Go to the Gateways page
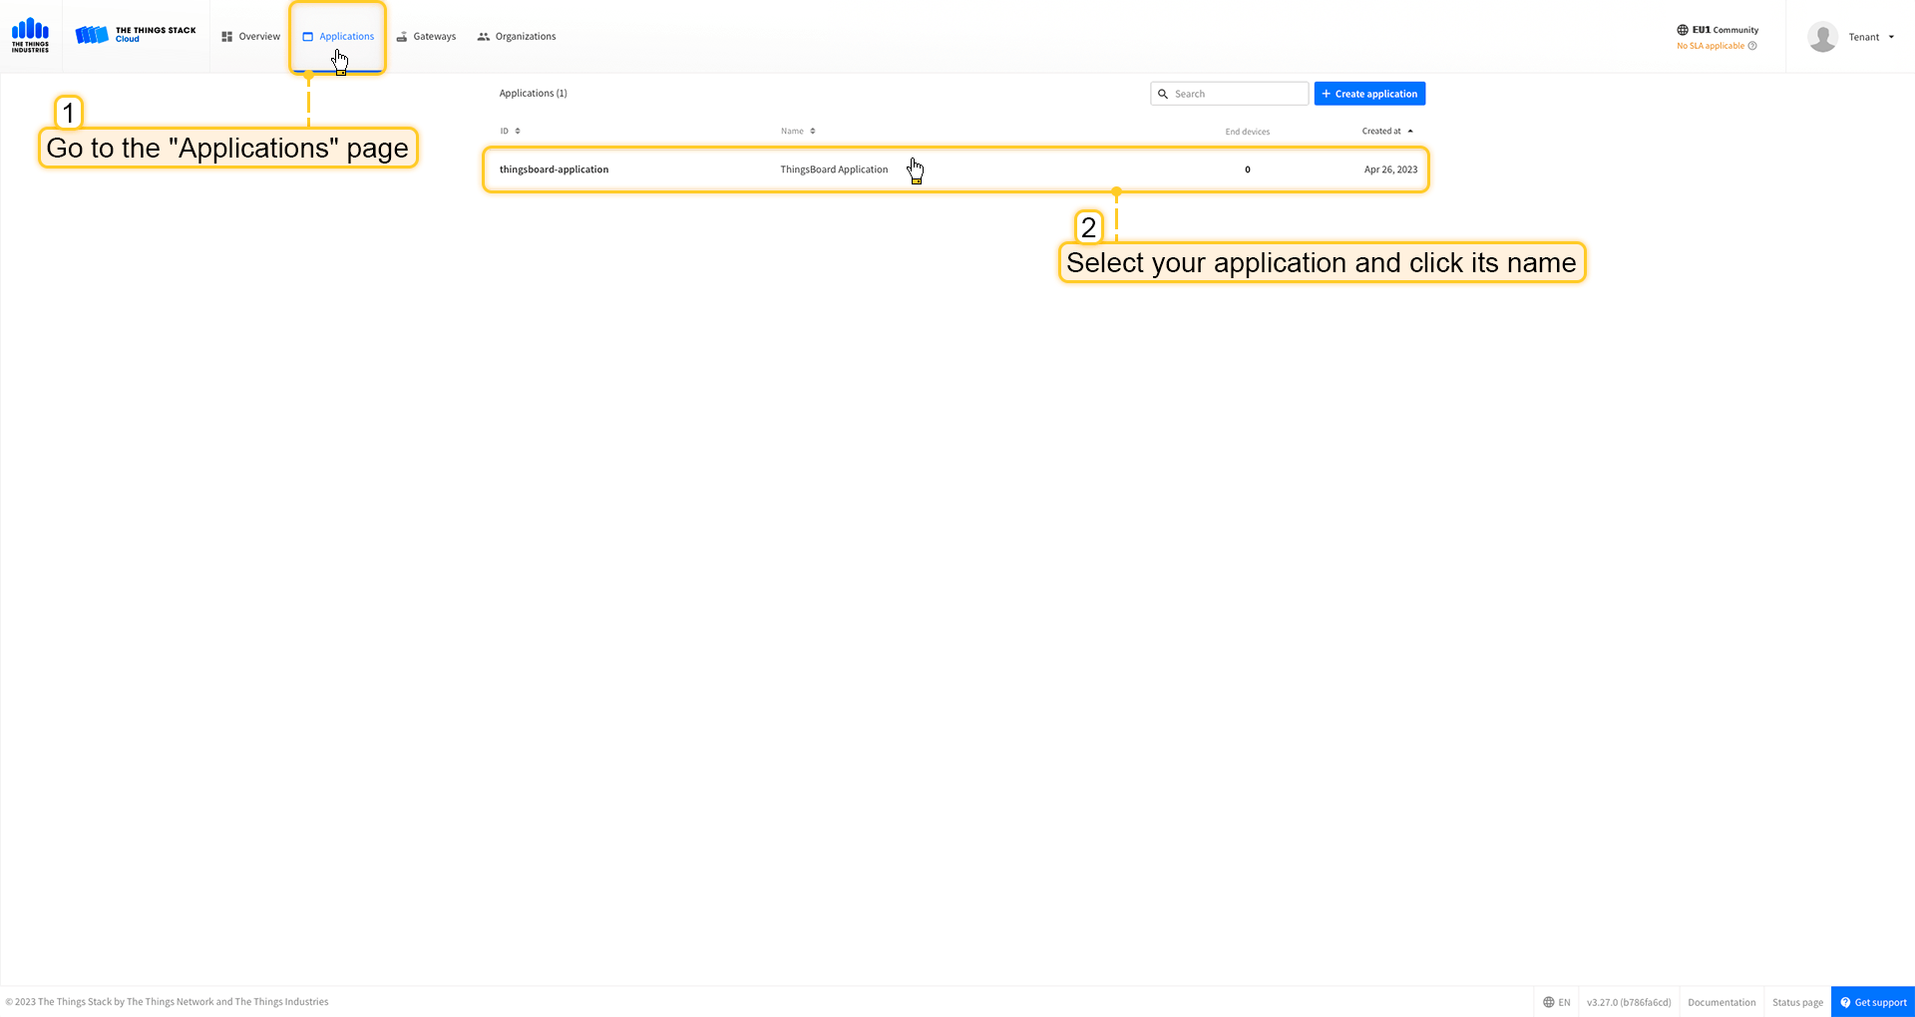The image size is (1915, 1017). 426,37
